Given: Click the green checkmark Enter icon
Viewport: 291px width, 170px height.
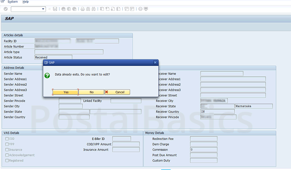Looking at the screenshot, I should [5, 9].
